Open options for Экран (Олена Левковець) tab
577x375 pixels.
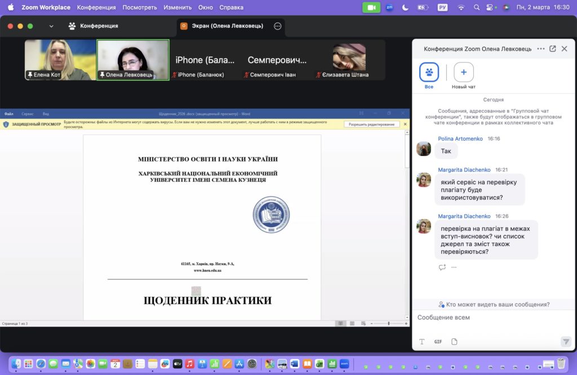click(x=277, y=26)
